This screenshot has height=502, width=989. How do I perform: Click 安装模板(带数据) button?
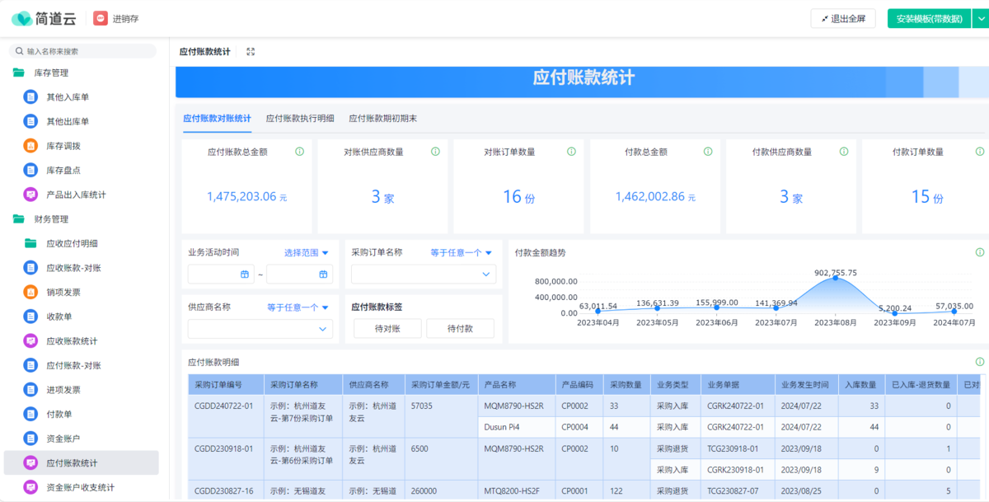(929, 19)
